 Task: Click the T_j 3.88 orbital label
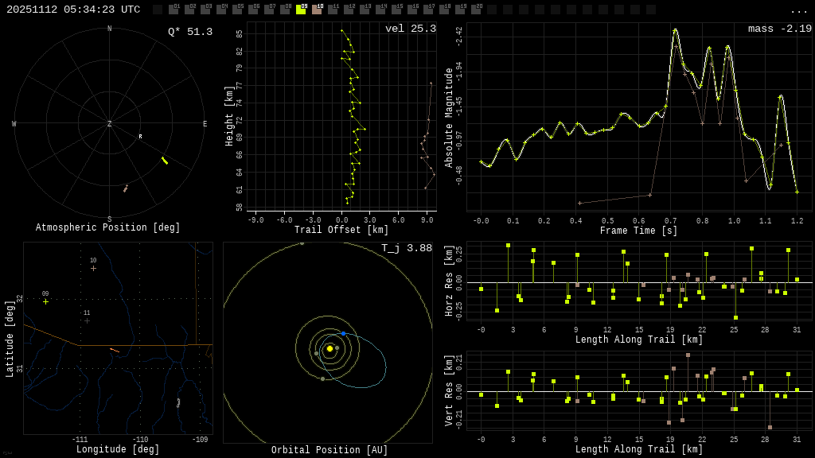pyautogui.click(x=406, y=248)
